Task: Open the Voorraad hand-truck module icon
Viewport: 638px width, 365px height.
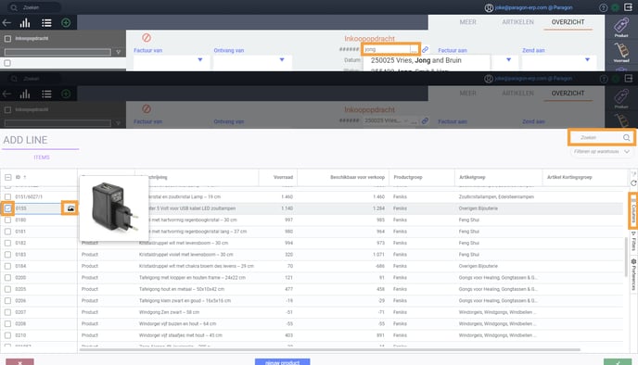Action: point(621,52)
